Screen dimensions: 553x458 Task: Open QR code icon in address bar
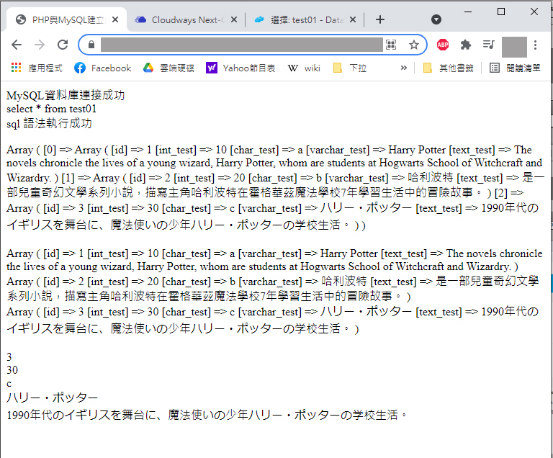391,45
